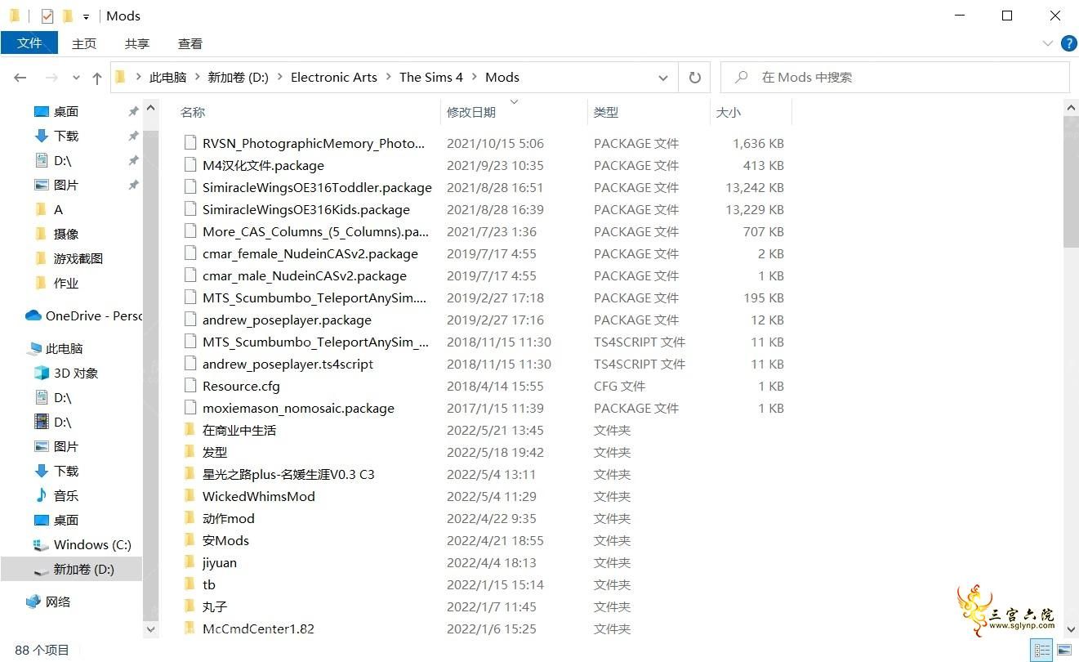Select 作业 folder in the sidebar
Viewport: 1079px width, 662px height.
click(x=66, y=284)
